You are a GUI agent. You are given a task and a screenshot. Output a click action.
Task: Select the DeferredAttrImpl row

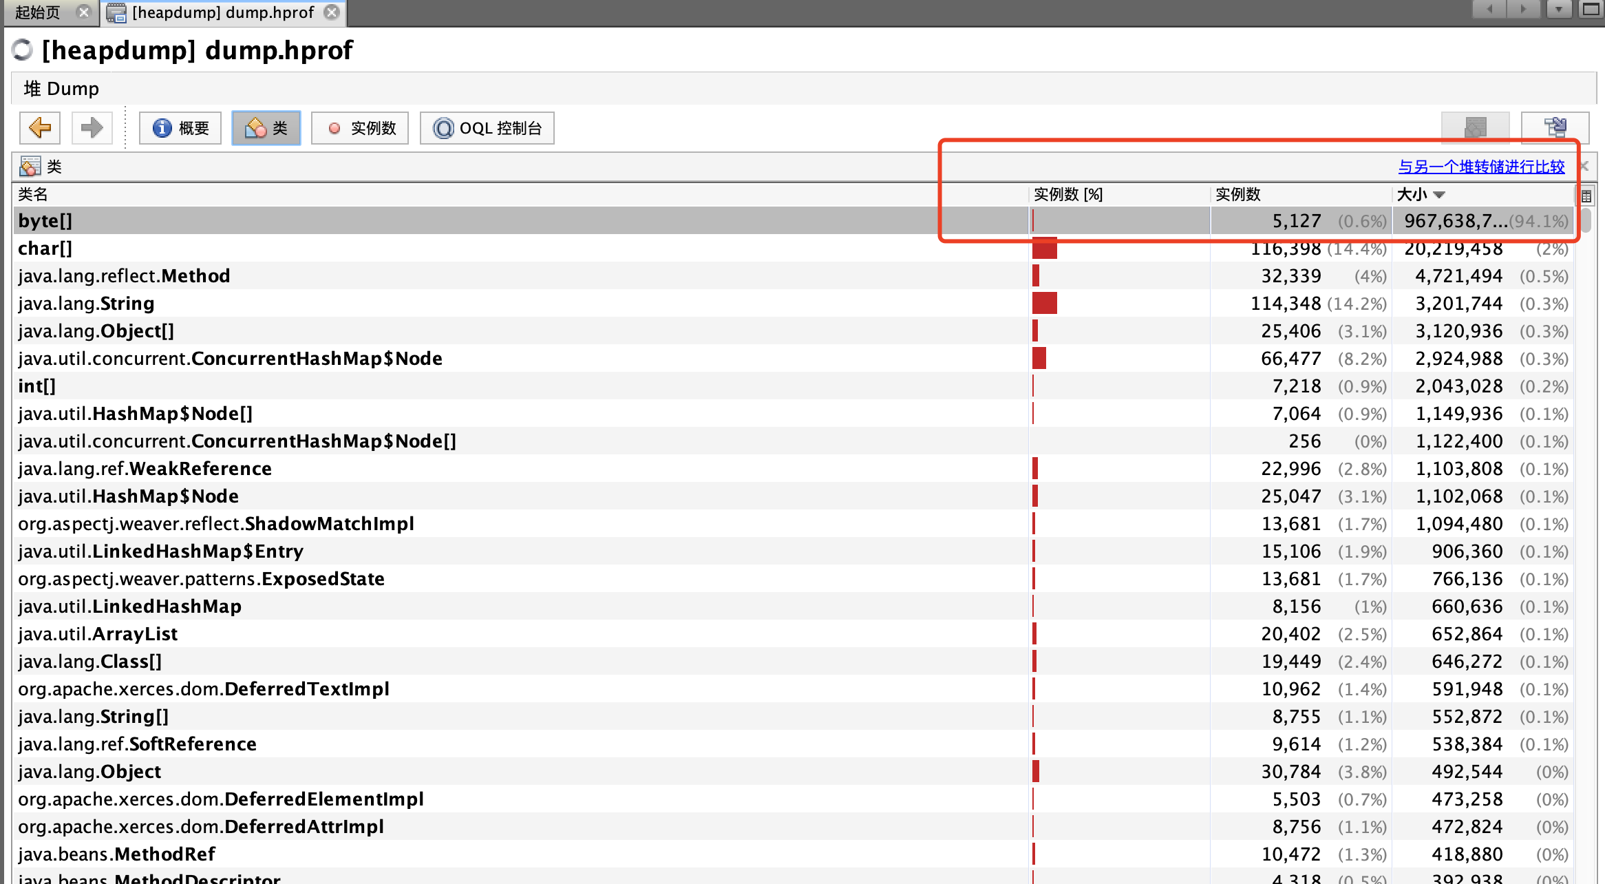tap(793, 826)
